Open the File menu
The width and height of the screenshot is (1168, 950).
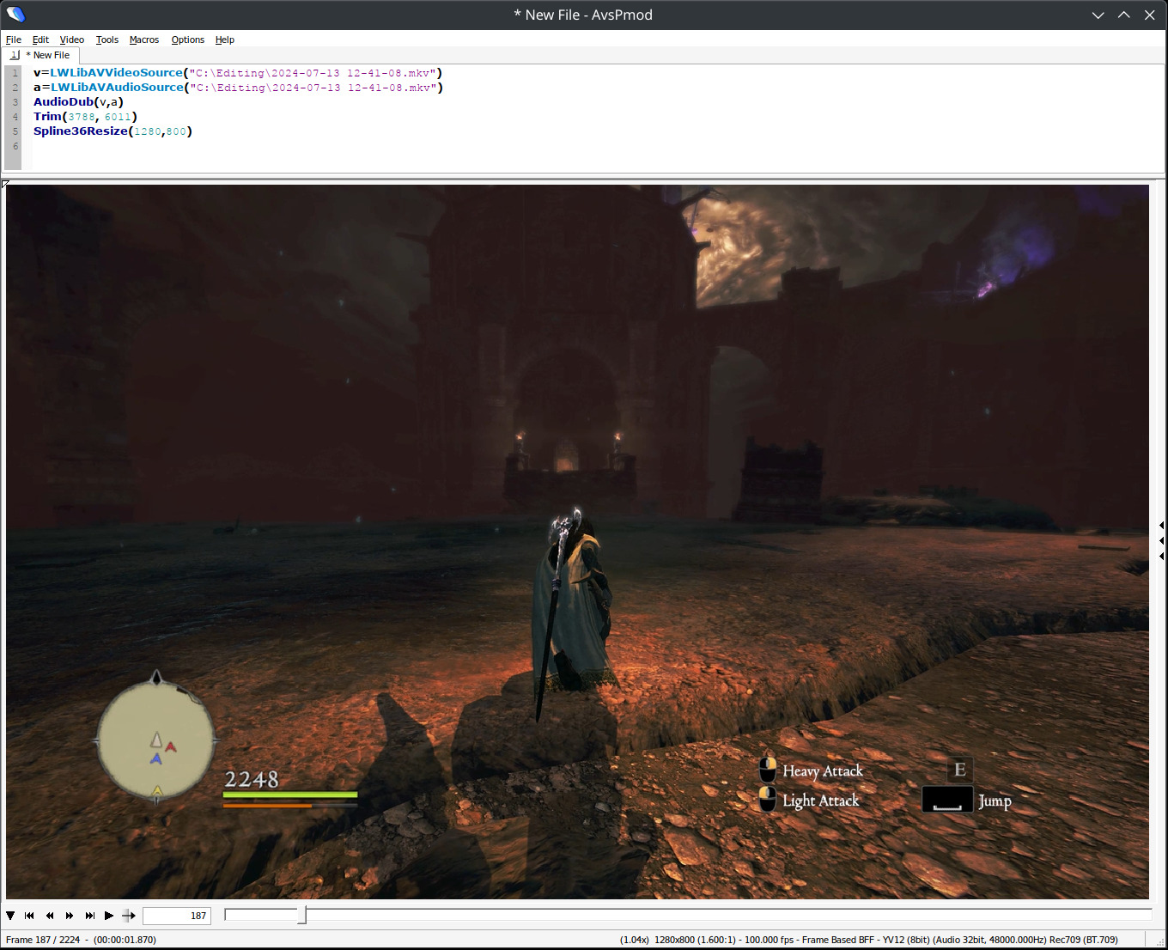pos(14,40)
